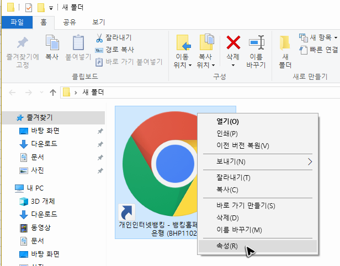Screen dimensions: 340x266
Task: Click the Rename (이름 바꾸기) ribbon icon
Action: click(x=257, y=42)
